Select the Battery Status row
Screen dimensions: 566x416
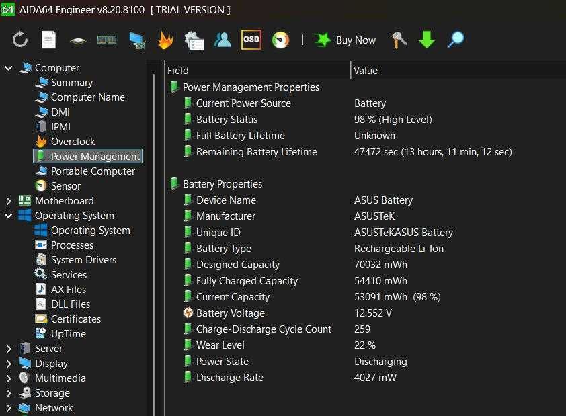tap(365, 120)
